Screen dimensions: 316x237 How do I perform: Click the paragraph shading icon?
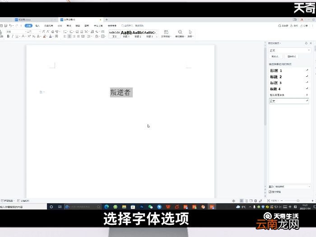(x=97, y=36)
